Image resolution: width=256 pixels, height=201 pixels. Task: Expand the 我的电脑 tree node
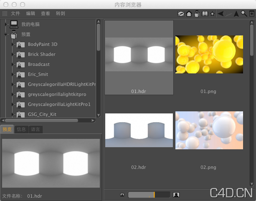(x=6, y=24)
